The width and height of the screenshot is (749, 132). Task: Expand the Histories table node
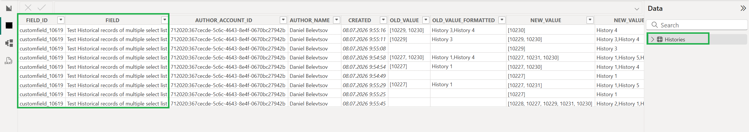click(x=653, y=39)
